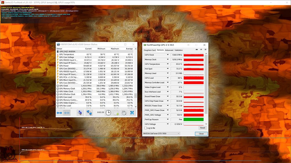This screenshot has width=291, height=163.
Task: Open Hot Spot sensor dropdown in GPU-Z
Action: coord(168,69)
